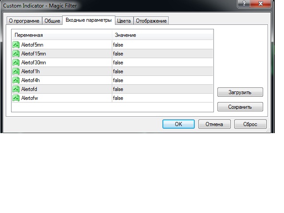Click the Значение column header
284x213 pixels.
(x=162, y=35)
